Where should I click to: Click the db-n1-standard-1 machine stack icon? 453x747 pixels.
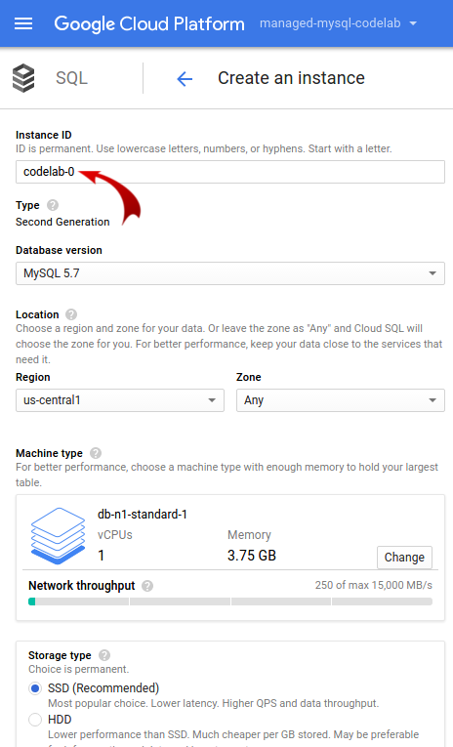59,536
